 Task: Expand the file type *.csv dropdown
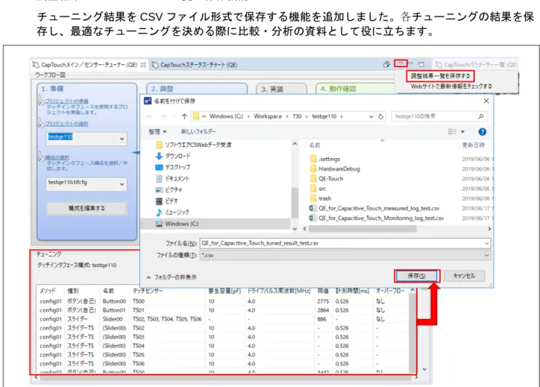click(486, 255)
